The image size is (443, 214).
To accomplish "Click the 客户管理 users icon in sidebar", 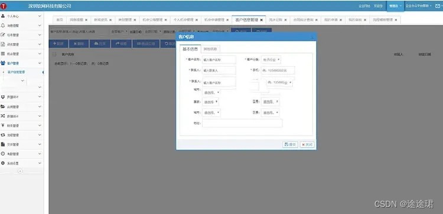I will (x=3, y=63).
